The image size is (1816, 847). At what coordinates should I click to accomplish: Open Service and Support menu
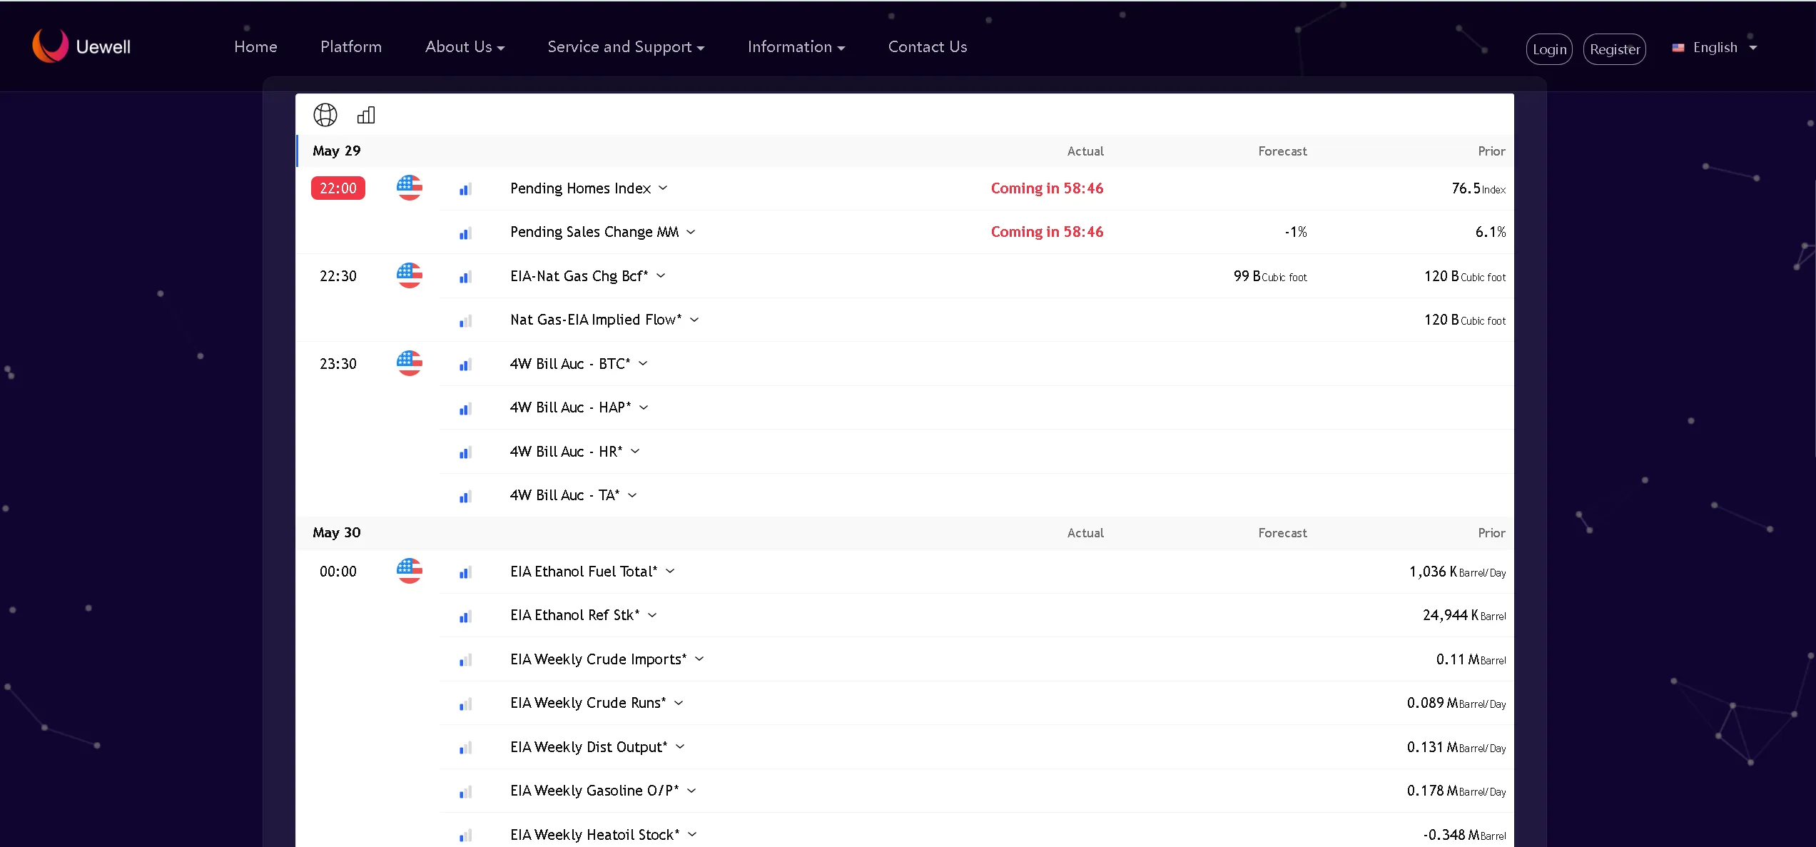626,47
